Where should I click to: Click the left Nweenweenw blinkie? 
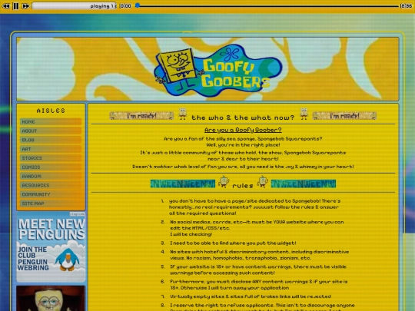[x=183, y=184]
